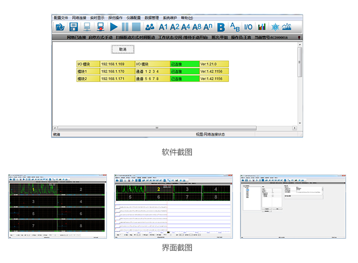Screen dimensions: 358x263
Task: Click the 模块1 已连接 green status cell
Action: tap(184, 71)
